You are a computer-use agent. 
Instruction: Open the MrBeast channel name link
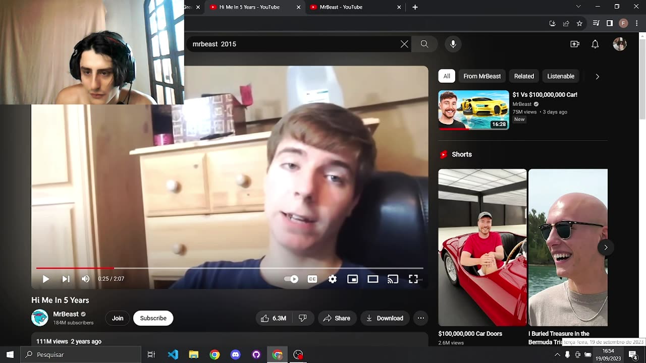click(x=66, y=314)
